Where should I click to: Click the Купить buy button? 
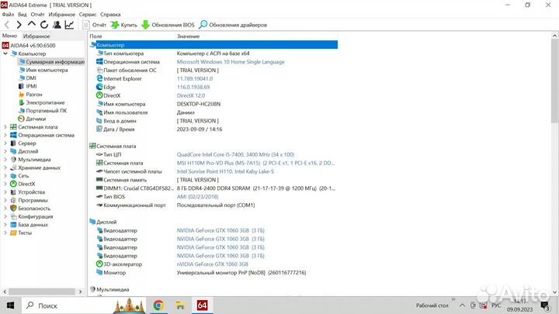coord(124,25)
